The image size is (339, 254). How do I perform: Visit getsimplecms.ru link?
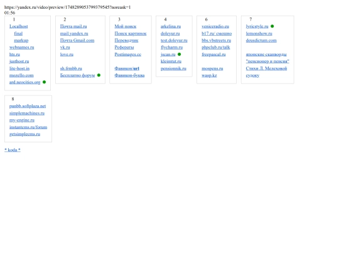24,134
